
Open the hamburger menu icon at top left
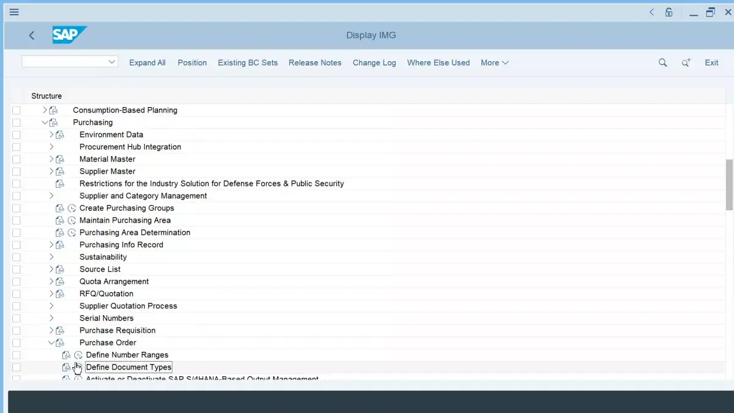click(14, 12)
